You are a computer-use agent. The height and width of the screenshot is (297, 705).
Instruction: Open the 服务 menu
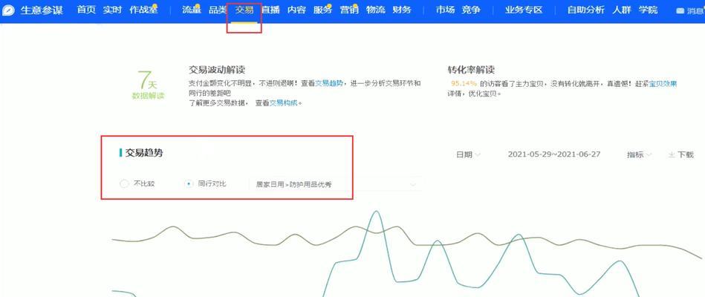click(322, 10)
